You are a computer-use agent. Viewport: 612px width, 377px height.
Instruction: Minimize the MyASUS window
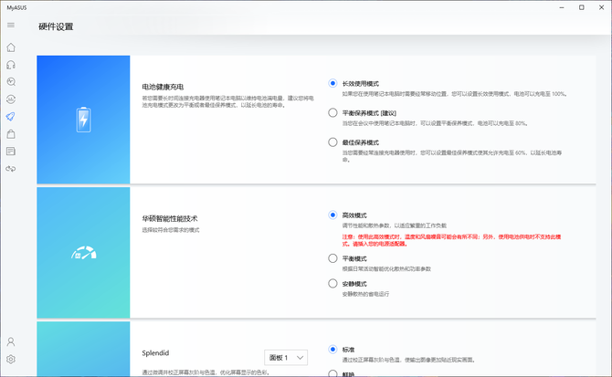pyautogui.click(x=562, y=7)
